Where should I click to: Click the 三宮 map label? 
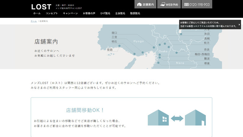point(114,37)
